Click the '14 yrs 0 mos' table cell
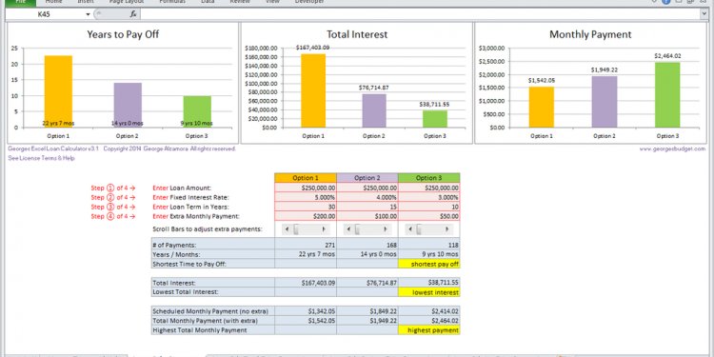714x357 pixels. click(367, 254)
